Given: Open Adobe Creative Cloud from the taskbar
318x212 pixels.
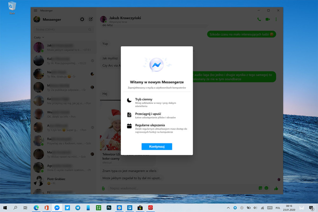Looking at the screenshot, I should (150, 208).
